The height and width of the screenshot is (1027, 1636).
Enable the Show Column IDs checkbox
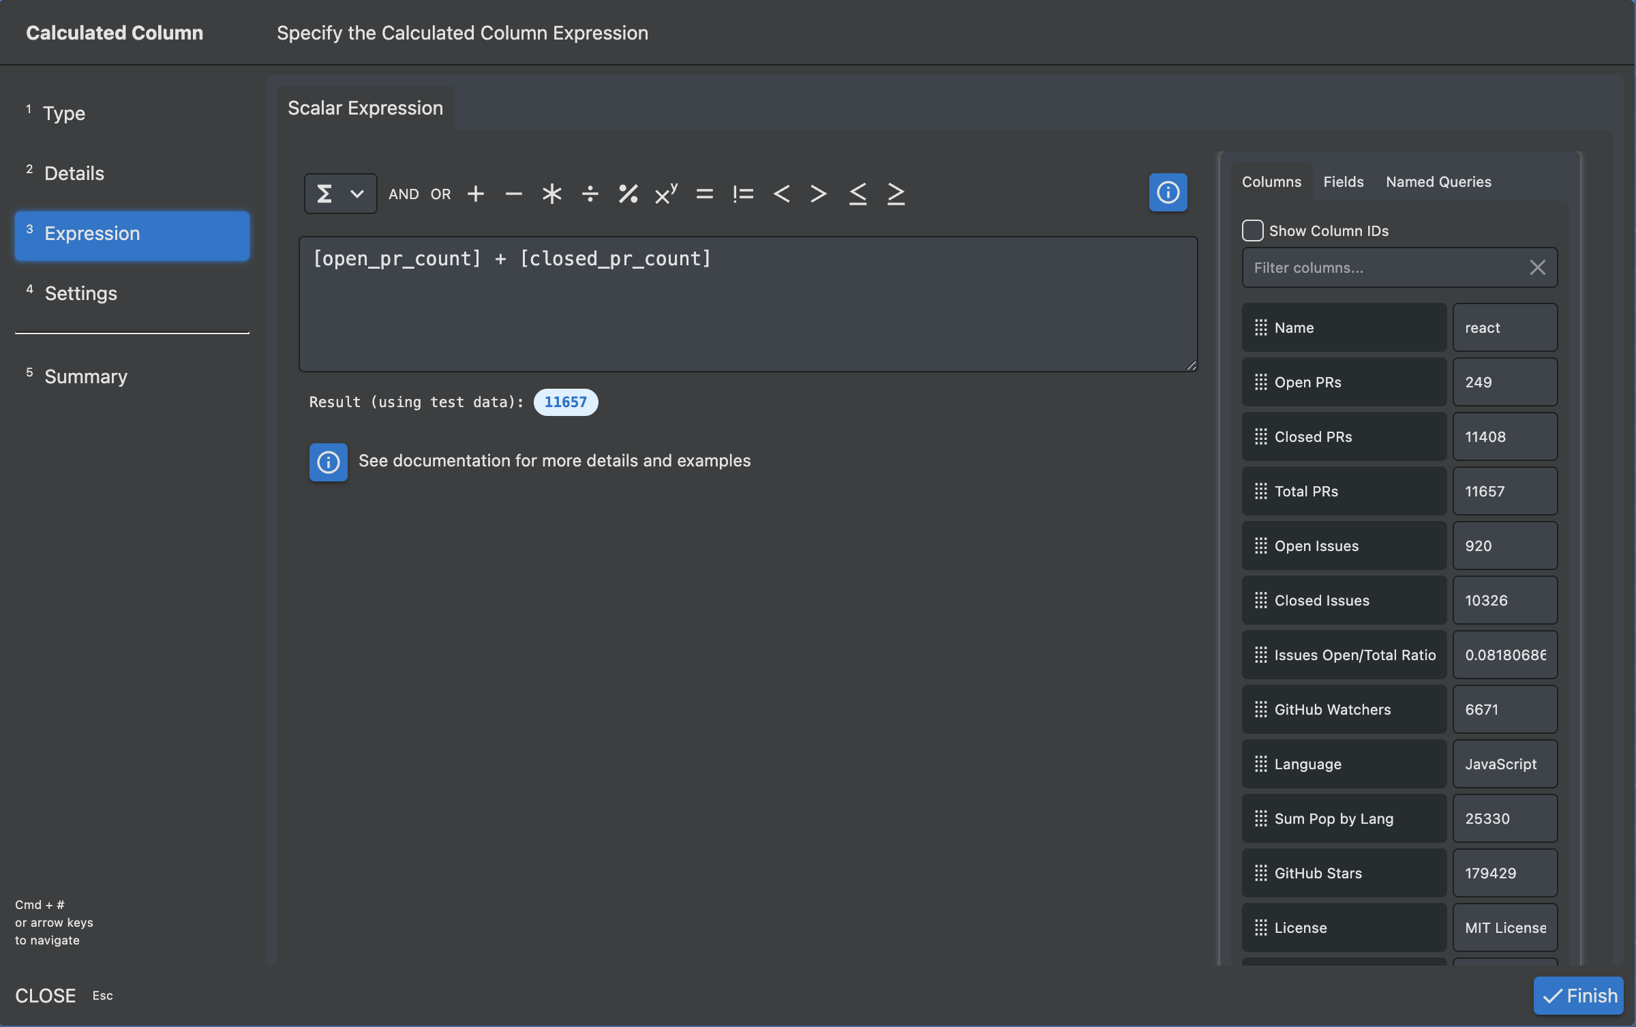click(x=1252, y=230)
